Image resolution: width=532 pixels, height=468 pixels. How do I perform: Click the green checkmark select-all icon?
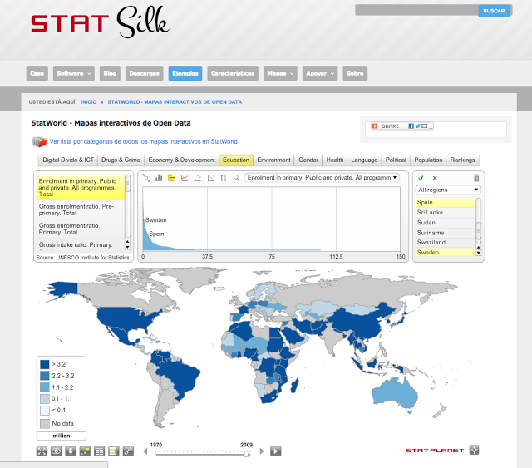tap(421, 178)
